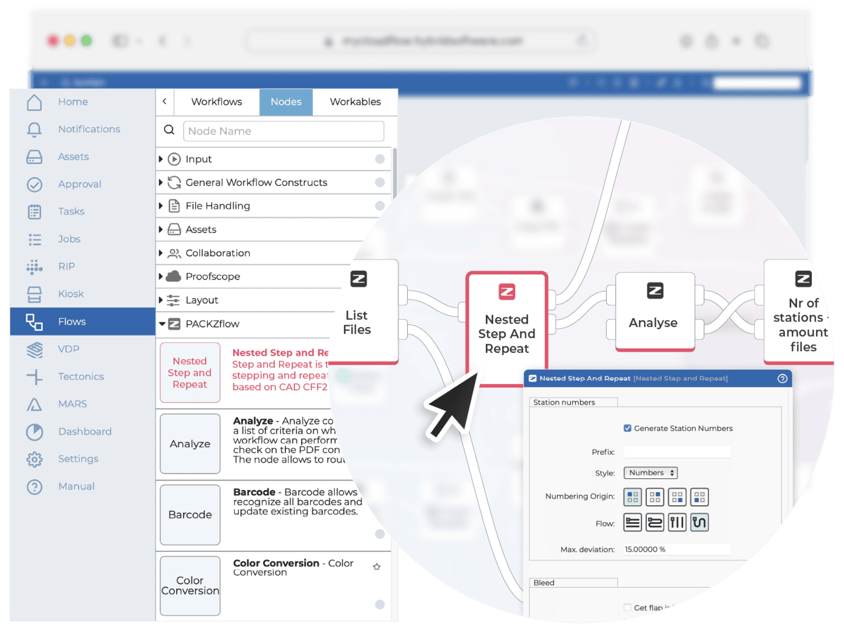Viewport: 844px width, 633px height.
Task: Toggle the circle beside the Barcode node
Action: (380, 534)
